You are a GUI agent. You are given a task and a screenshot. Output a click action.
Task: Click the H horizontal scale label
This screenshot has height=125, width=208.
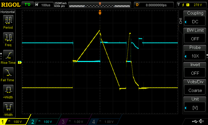tap(37, 5)
